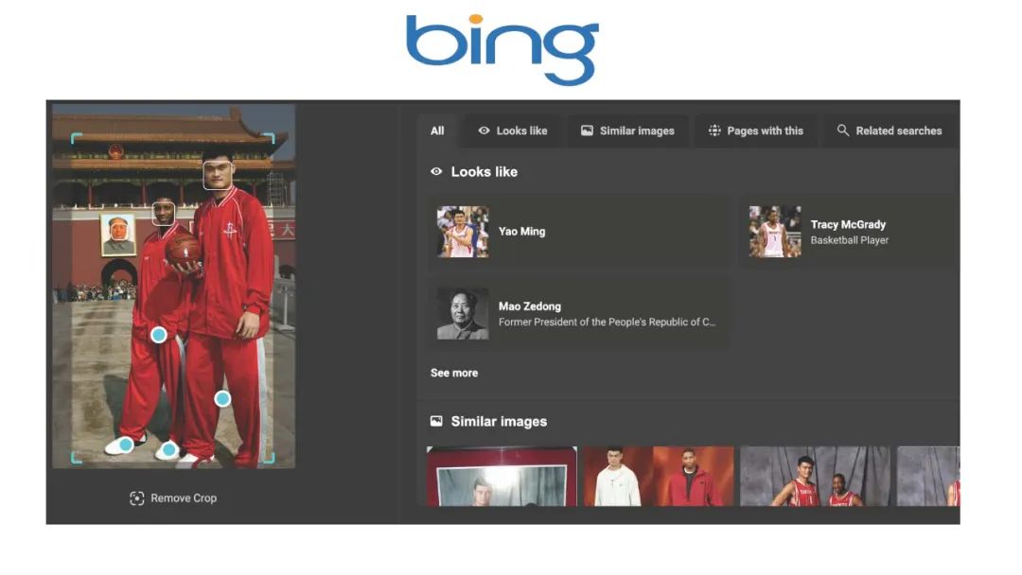Click the eye icon in Looks like tab
The width and height of the screenshot is (1022, 575).
point(484,131)
